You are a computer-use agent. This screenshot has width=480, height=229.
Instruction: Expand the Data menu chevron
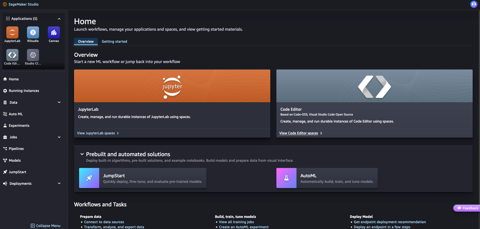(x=59, y=102)
